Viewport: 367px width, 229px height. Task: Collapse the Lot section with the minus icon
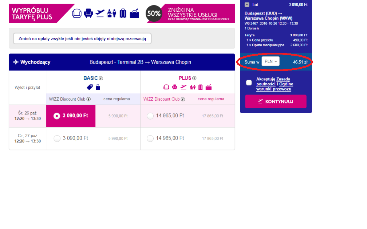point(247,5)
